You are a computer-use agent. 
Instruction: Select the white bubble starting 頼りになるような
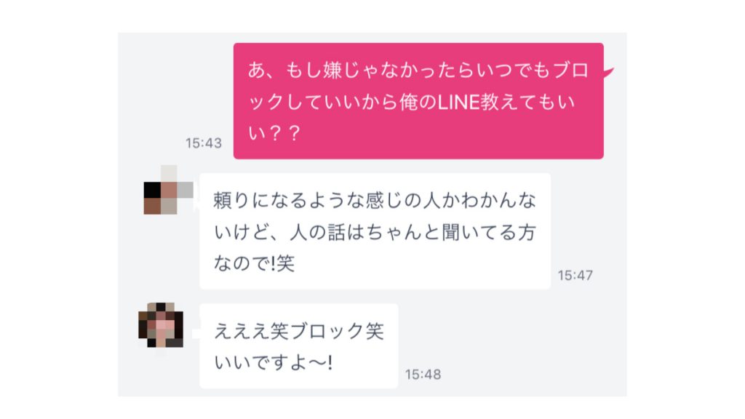coord(375,231)
